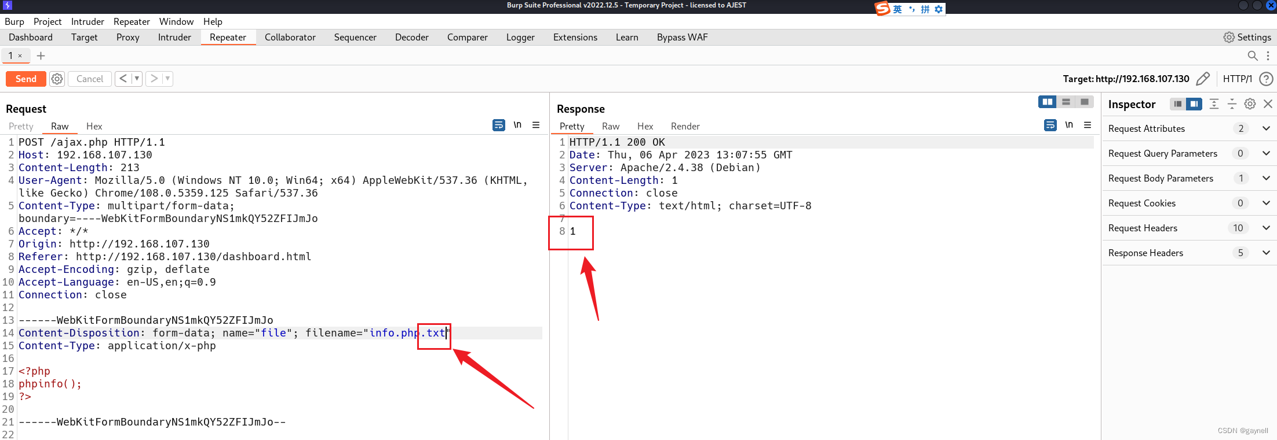Switch Response view to Hex
Image resolution: width=1277 pixels, height=440 pixels.
coord(645,126)
